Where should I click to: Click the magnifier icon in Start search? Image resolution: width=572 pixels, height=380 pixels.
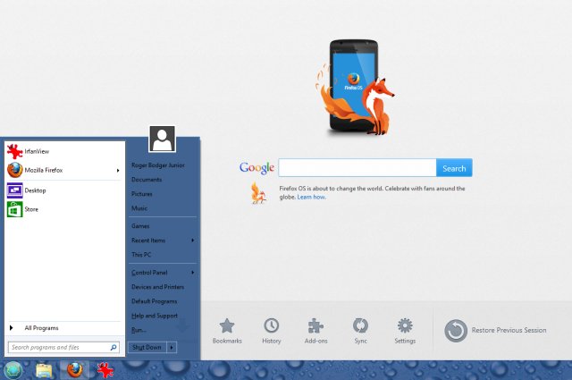coord(114,347)
